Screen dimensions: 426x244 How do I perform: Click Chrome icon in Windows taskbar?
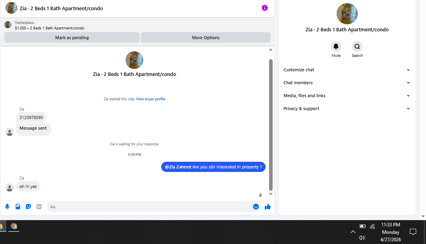(14, 226)
